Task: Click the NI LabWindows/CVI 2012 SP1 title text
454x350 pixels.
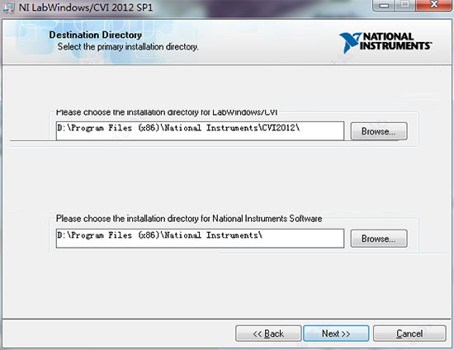Action: 86,7
